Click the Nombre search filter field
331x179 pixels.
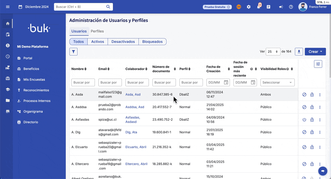(83, 82)
